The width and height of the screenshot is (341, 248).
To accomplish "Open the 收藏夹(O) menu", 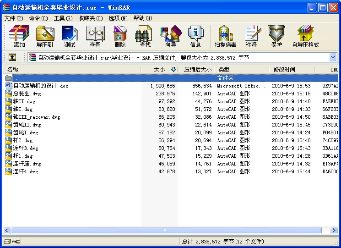I will [90, 18].
